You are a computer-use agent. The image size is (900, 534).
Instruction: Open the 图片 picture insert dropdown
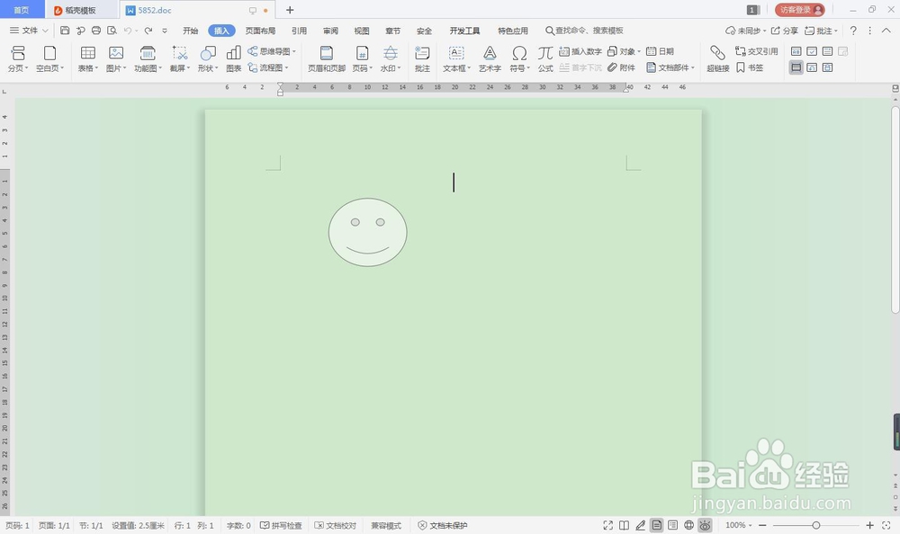pos(115,57)
